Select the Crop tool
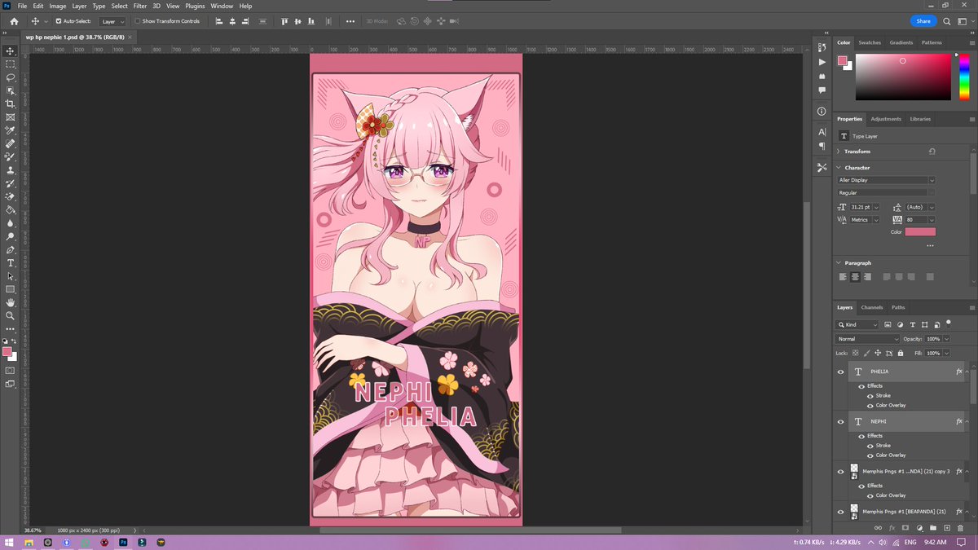This screenshot has width=978, height=550. coord(10,103)
